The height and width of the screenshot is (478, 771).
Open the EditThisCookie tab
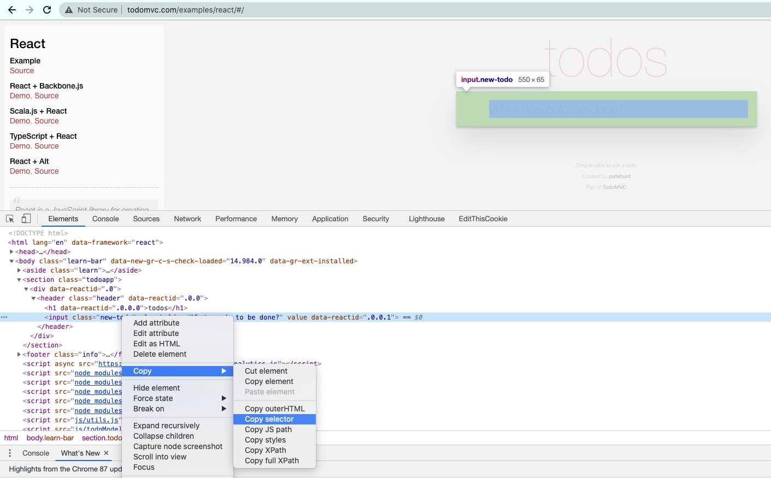pyautogui.click(x=483, y=219)
